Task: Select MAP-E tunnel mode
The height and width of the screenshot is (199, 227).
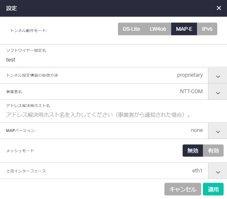Action: tap(184, 29)
